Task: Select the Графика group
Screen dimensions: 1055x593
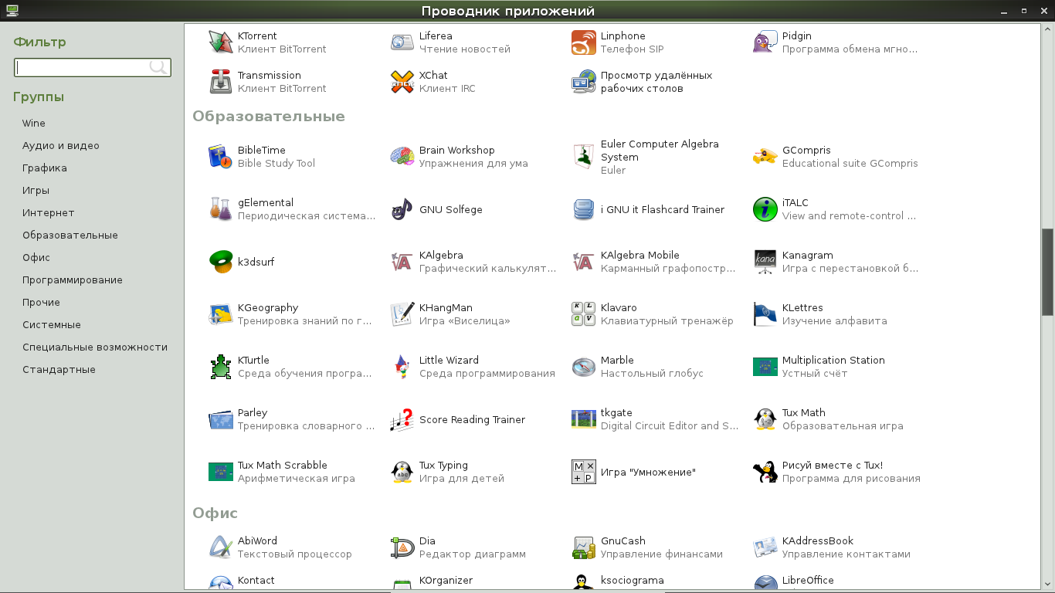Action: click(x=45, y=168)
